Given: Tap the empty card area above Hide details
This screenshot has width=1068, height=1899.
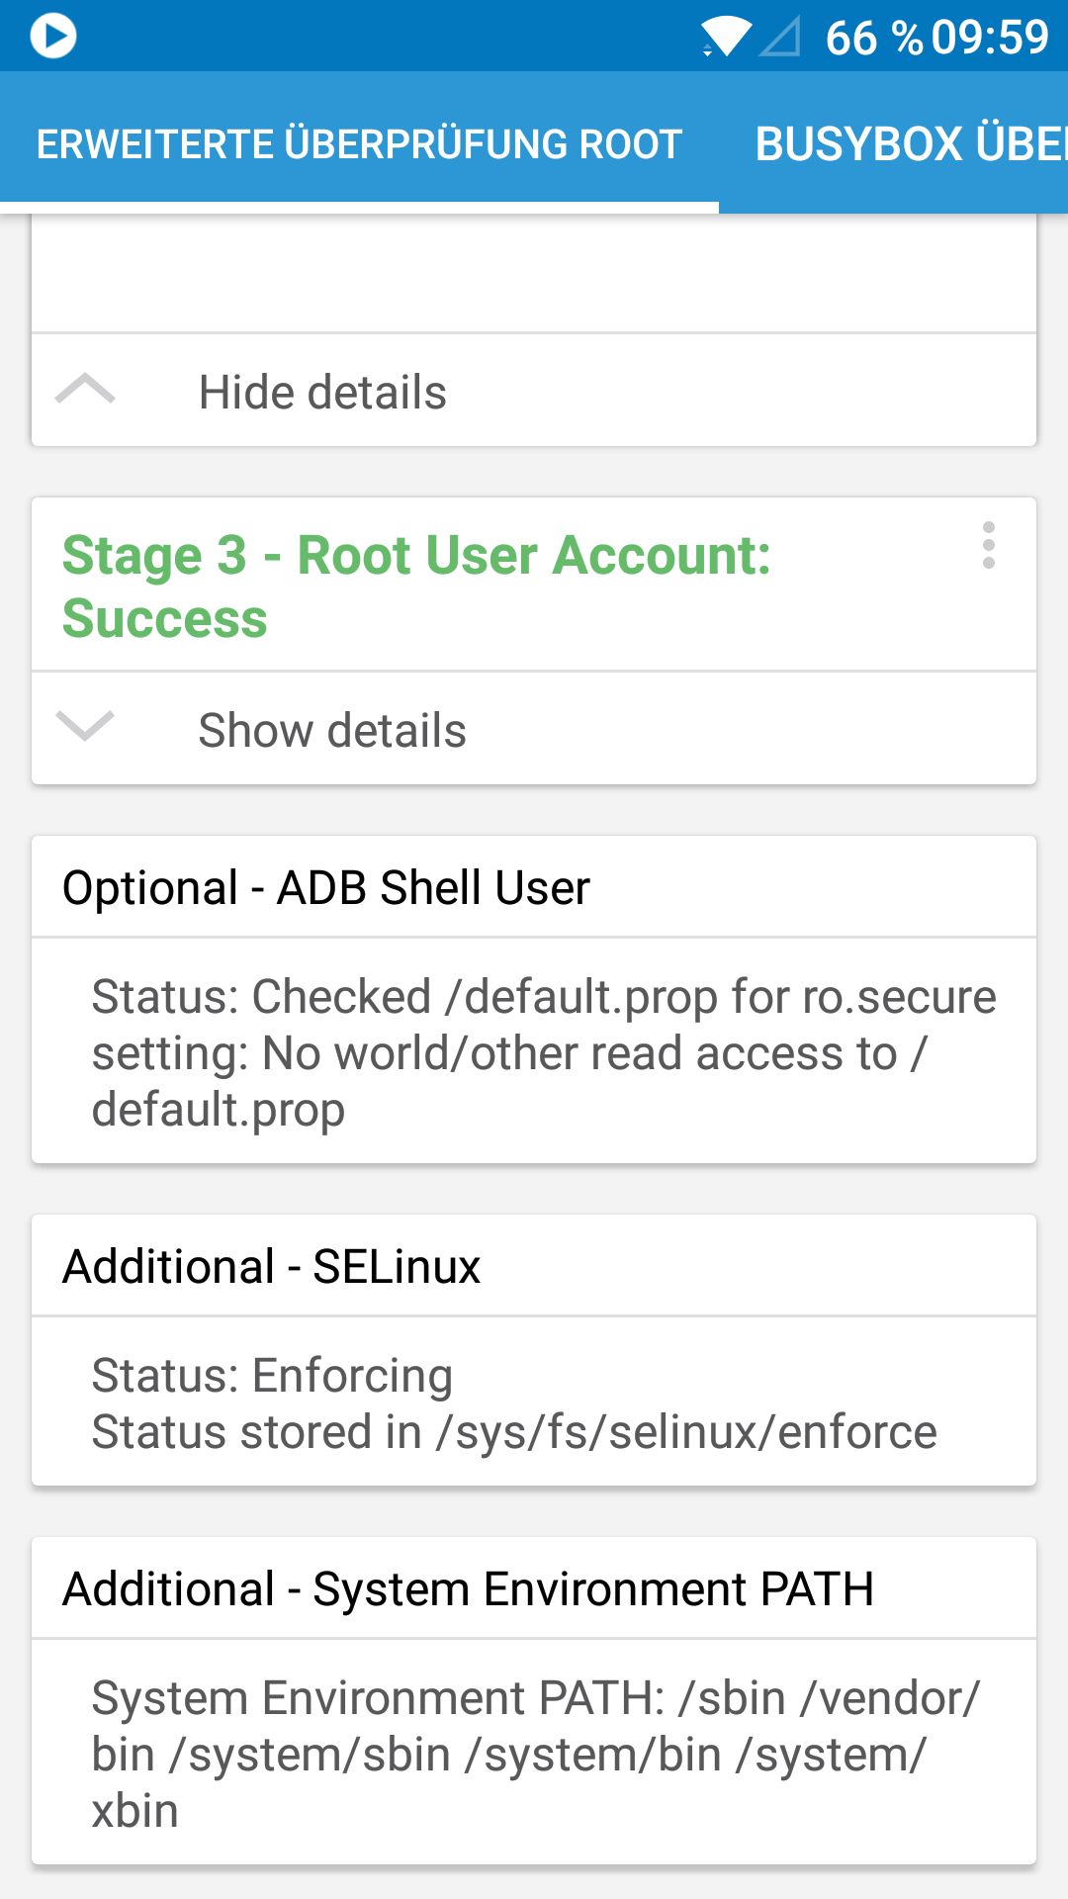Looking at the screenshot, I should click(534, 274).
